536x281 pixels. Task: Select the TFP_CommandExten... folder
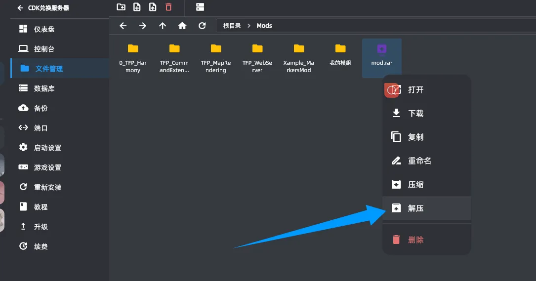[x=174, y=58]
